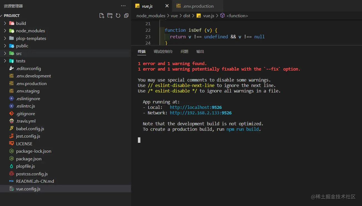Image resolution: width=362 pixels, height=206 pixels.
Task: Click the New File icon in explorer header
Action: tap(102, 16)
